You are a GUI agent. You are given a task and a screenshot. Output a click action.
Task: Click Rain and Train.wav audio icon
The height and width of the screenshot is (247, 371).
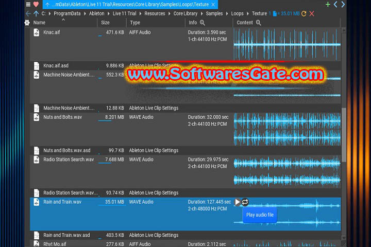click(x=37, y=202)
